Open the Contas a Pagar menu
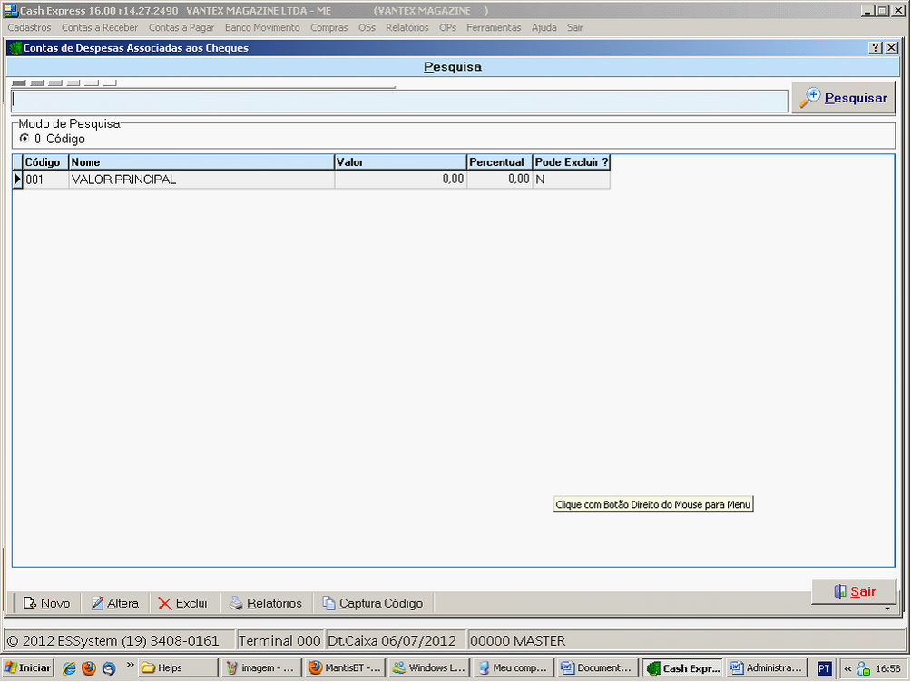911x682 pixels. (x=181, y=28)
